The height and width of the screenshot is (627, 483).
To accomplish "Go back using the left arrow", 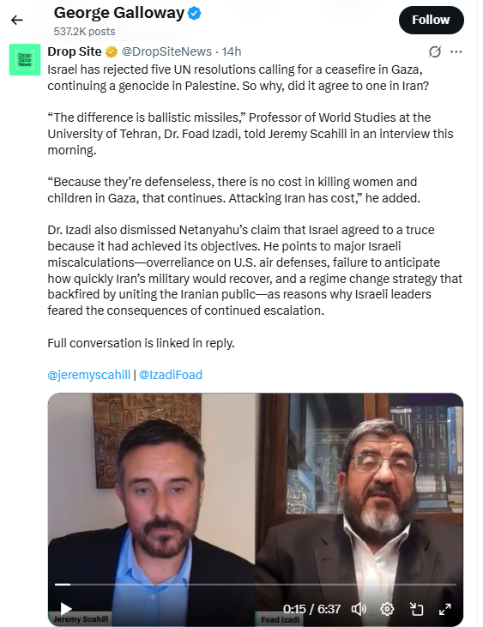I will (x=17, y=20).
